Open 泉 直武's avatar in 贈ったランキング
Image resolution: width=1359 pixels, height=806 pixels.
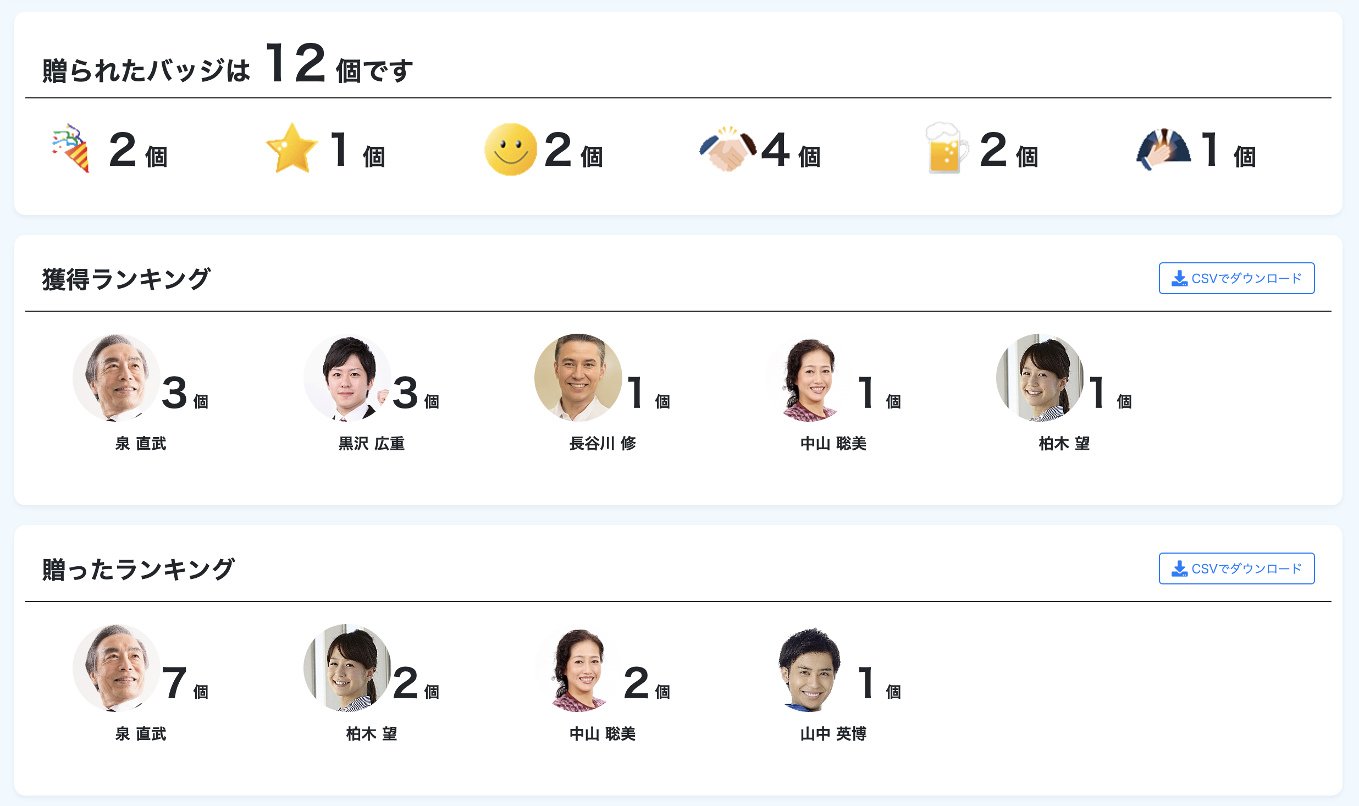point(117,668)
